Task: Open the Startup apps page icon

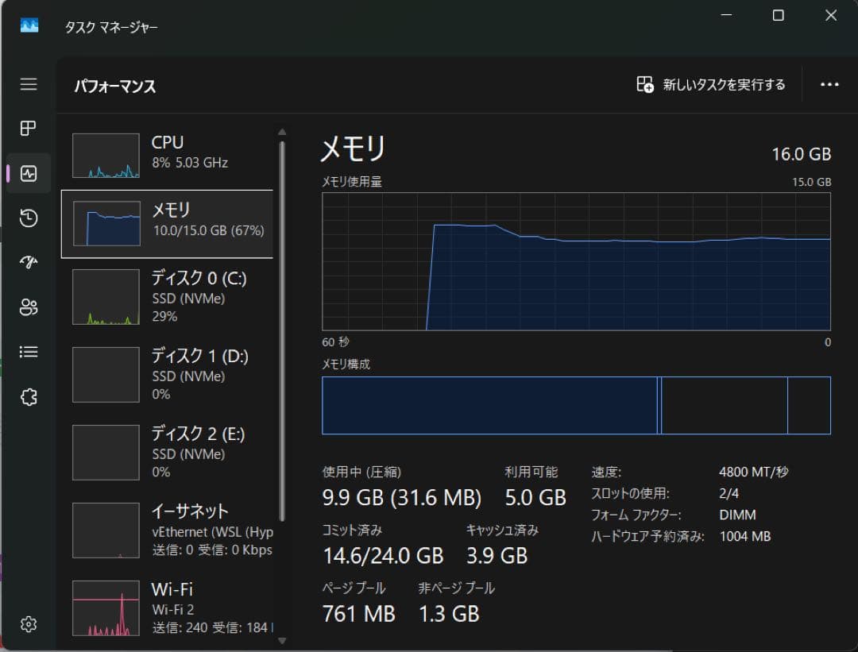Action: [x=29, y=263]
